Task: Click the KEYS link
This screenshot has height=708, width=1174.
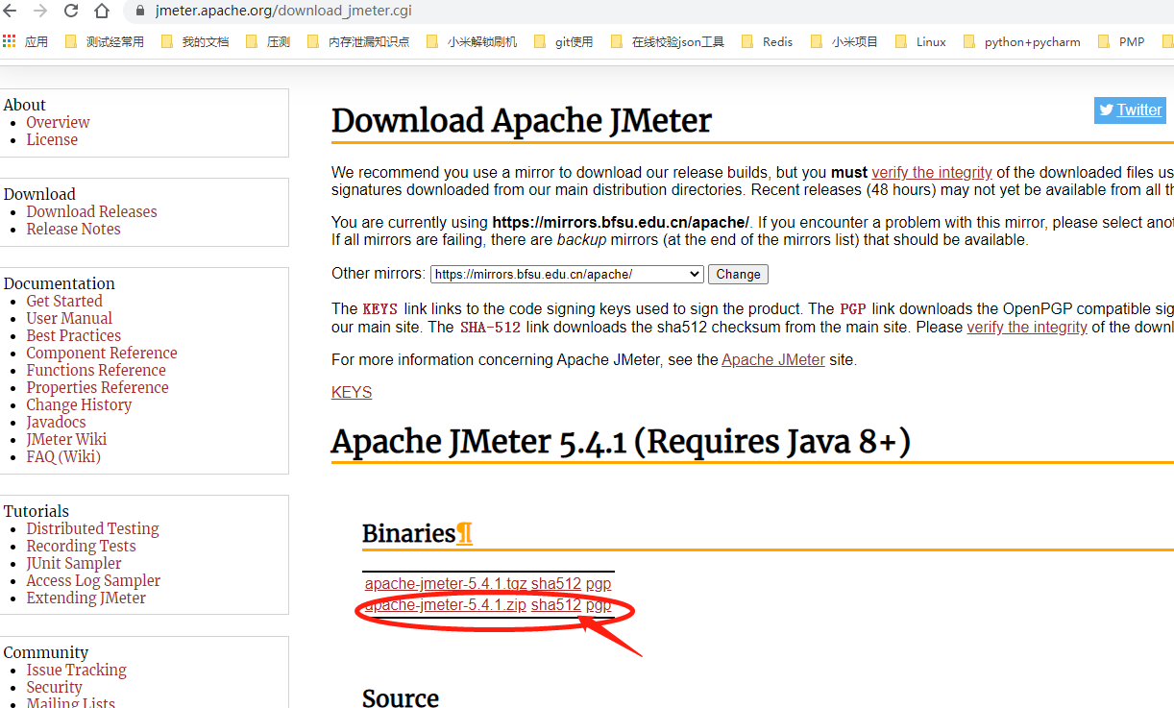Action: click(352, 392)
